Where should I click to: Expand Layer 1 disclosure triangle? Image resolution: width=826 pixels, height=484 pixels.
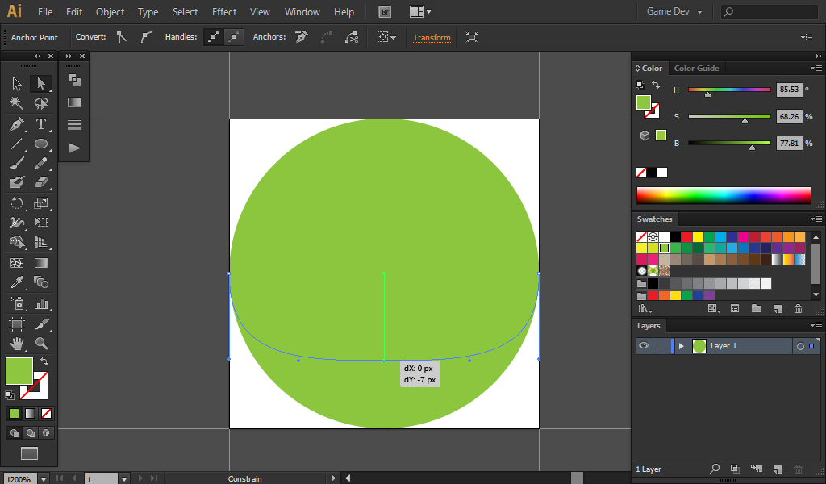click(682, 346)
